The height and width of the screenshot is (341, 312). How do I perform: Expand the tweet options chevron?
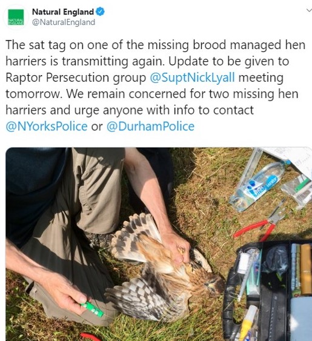[x=309, y=10]
